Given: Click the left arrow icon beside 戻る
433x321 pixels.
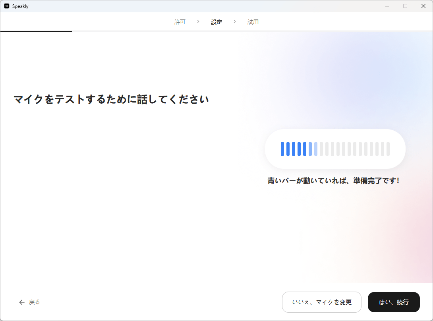Looking at the screenshot, I should pyautogui.click(x=22, y=302).
